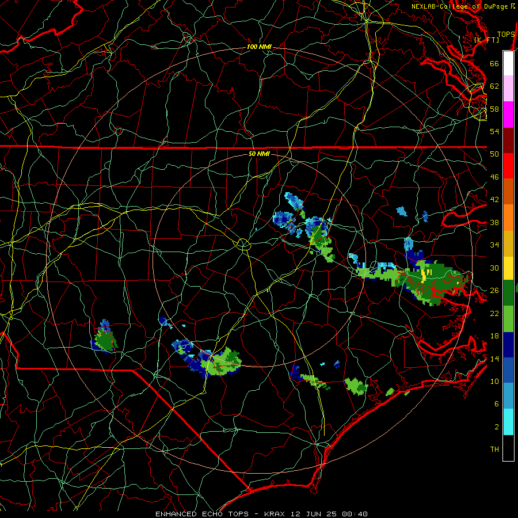Click the 6 legend value
Image resolution: width=518 pixels, height=518 pixels.
[x=496, y=403]
